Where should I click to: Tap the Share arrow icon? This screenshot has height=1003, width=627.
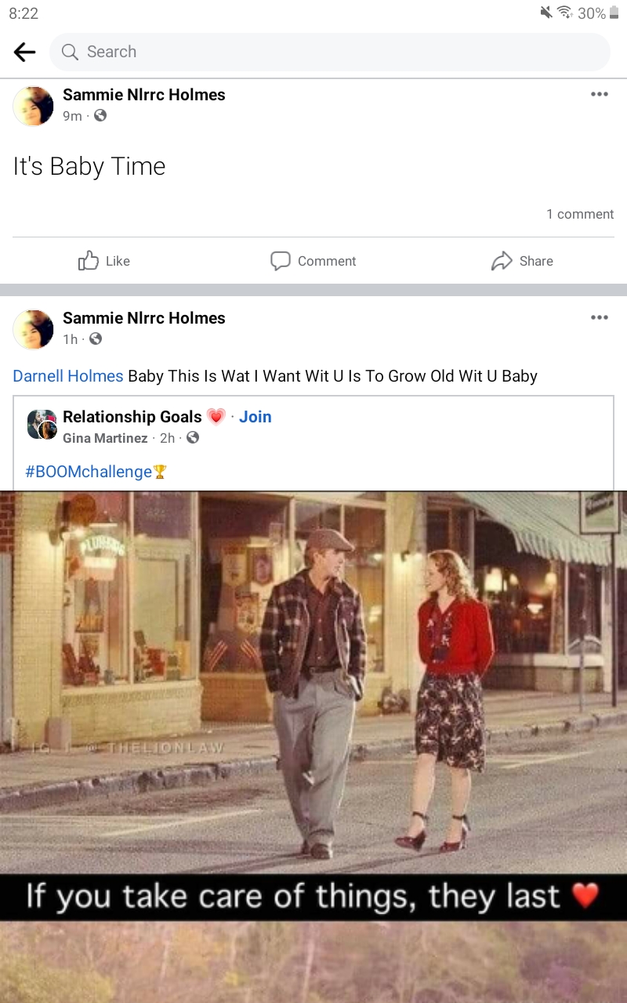click(x=502, y=261)
